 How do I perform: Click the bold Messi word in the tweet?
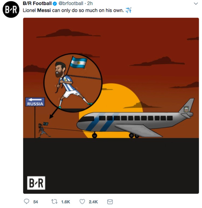point(44,10)
